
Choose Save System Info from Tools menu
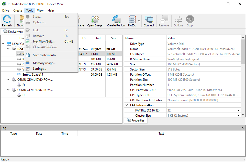51,55
